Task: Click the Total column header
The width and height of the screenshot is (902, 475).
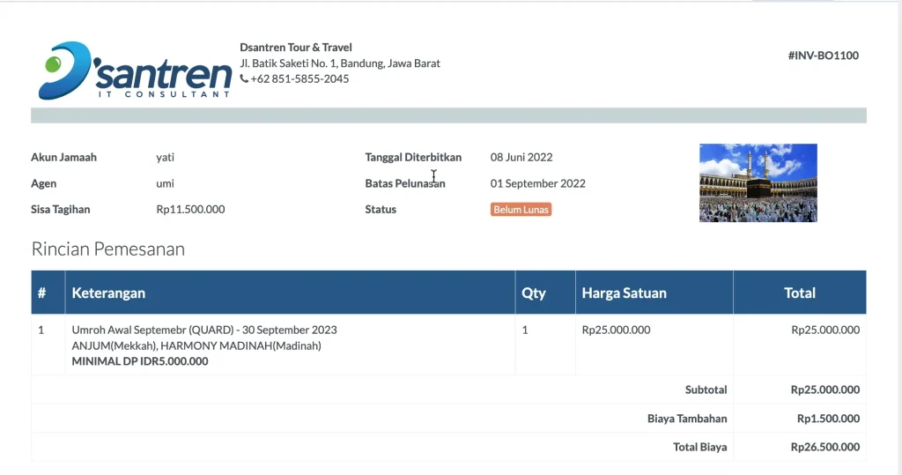Action: 800,293
